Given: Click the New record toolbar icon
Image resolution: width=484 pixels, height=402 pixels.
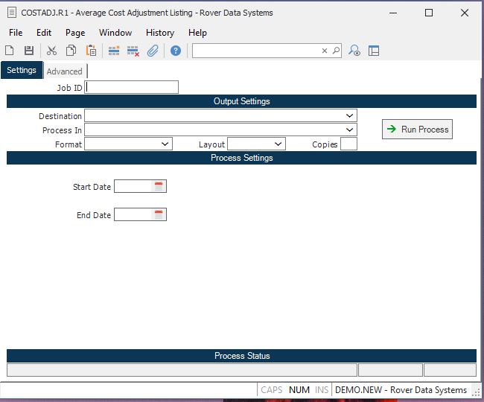Looking at the screenshot, I should pos(10,51).
